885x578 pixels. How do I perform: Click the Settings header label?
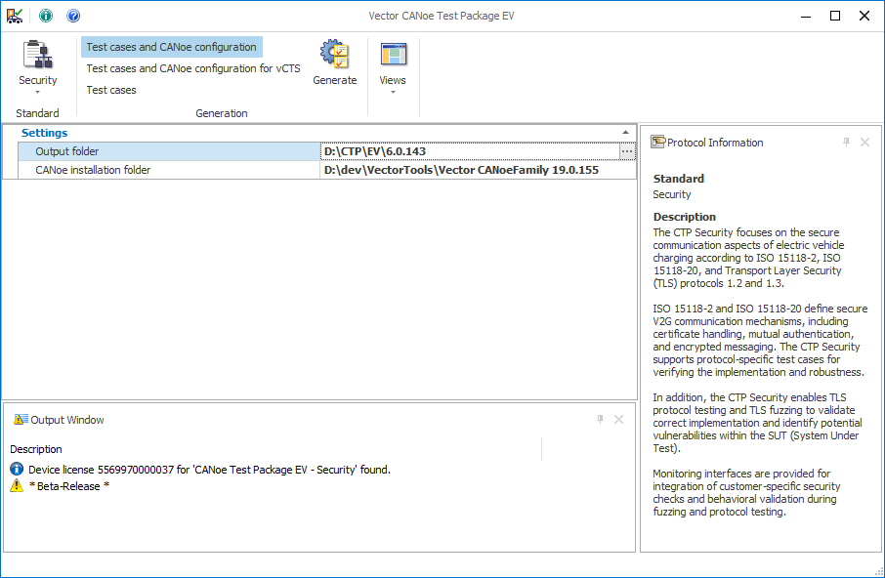coord(45,133)
